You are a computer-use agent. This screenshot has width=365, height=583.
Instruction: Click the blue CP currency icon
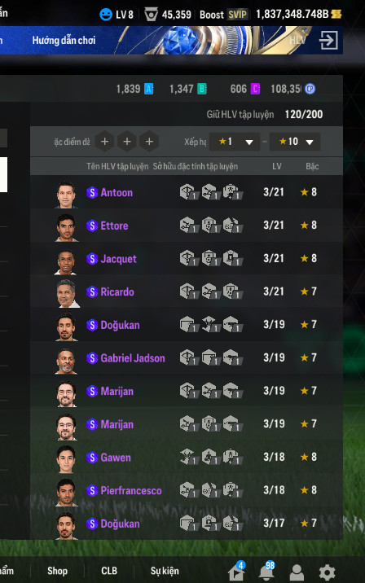[x=310, y=89]
